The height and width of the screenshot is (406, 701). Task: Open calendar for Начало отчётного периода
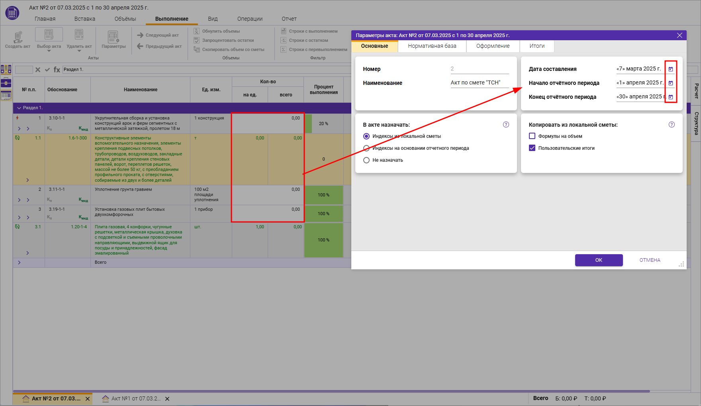tap(671, 83)
